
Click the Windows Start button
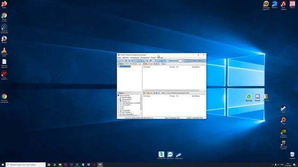3,165
